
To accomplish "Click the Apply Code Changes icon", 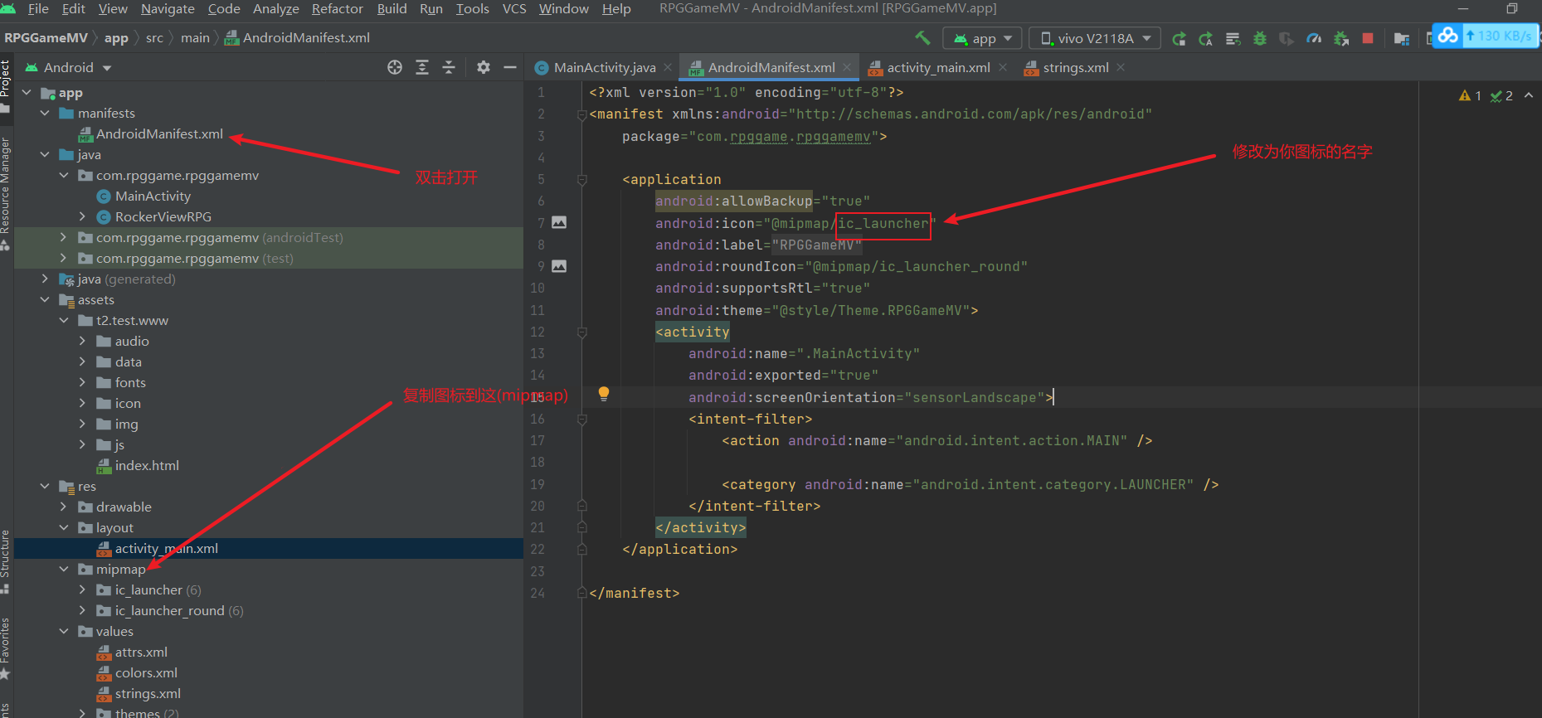I will pyautogui.click(x=1233, y=38).
